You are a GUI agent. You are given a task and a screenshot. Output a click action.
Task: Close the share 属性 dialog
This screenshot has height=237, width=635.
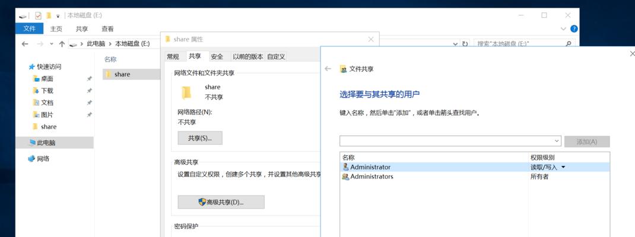click(370, 39)
